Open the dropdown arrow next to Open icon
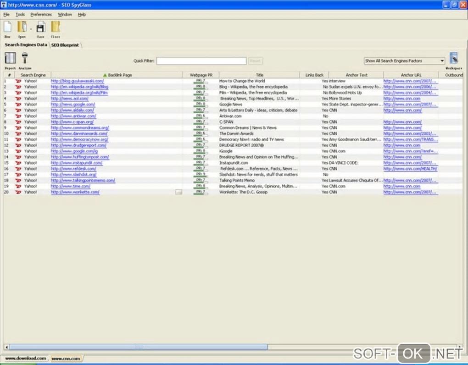This screenshot has height=365, width=468. [x=31, y=29]
